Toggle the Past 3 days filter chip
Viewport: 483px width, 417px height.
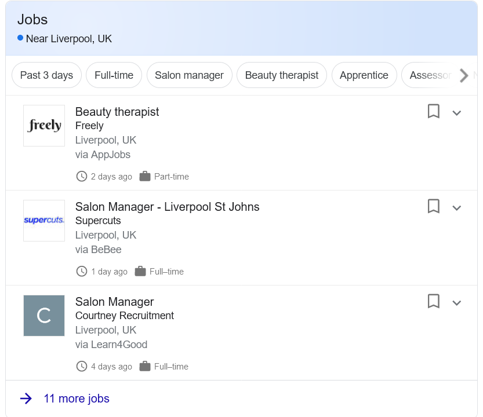[46, 75]
